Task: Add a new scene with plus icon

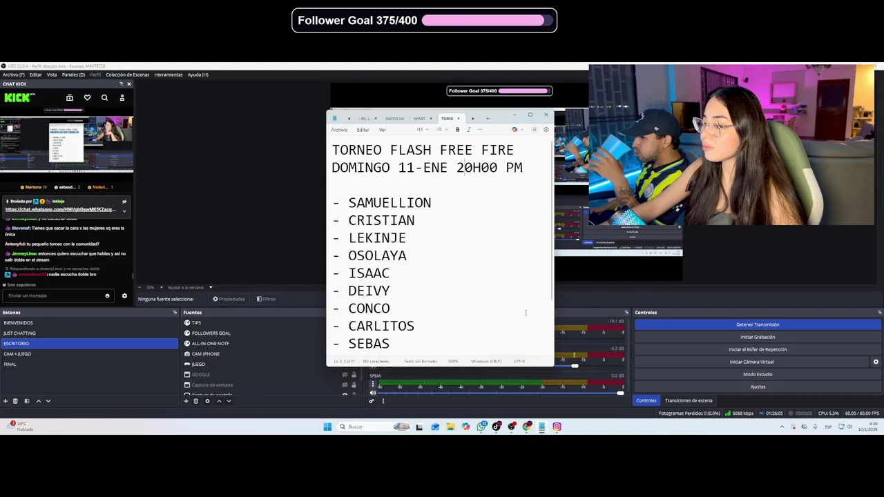Action: 6,401
